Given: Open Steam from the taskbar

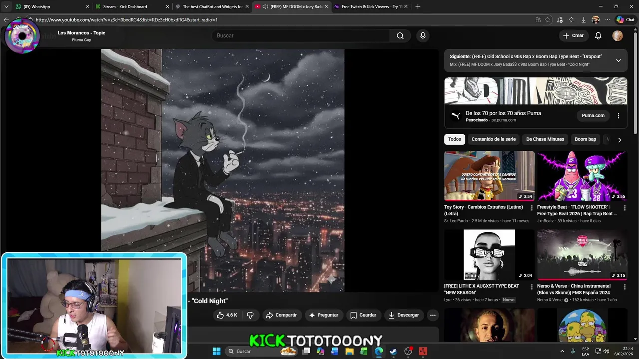Looking at the screenshot, I should tap(393, 351).
